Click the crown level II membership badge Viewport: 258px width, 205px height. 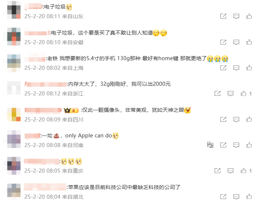pos(71,110)
